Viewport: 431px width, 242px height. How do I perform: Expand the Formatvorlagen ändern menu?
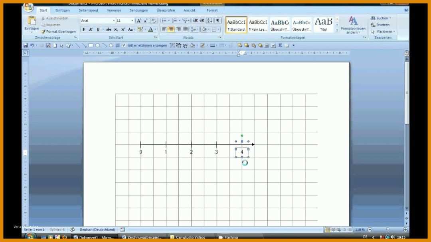(353, 25)
